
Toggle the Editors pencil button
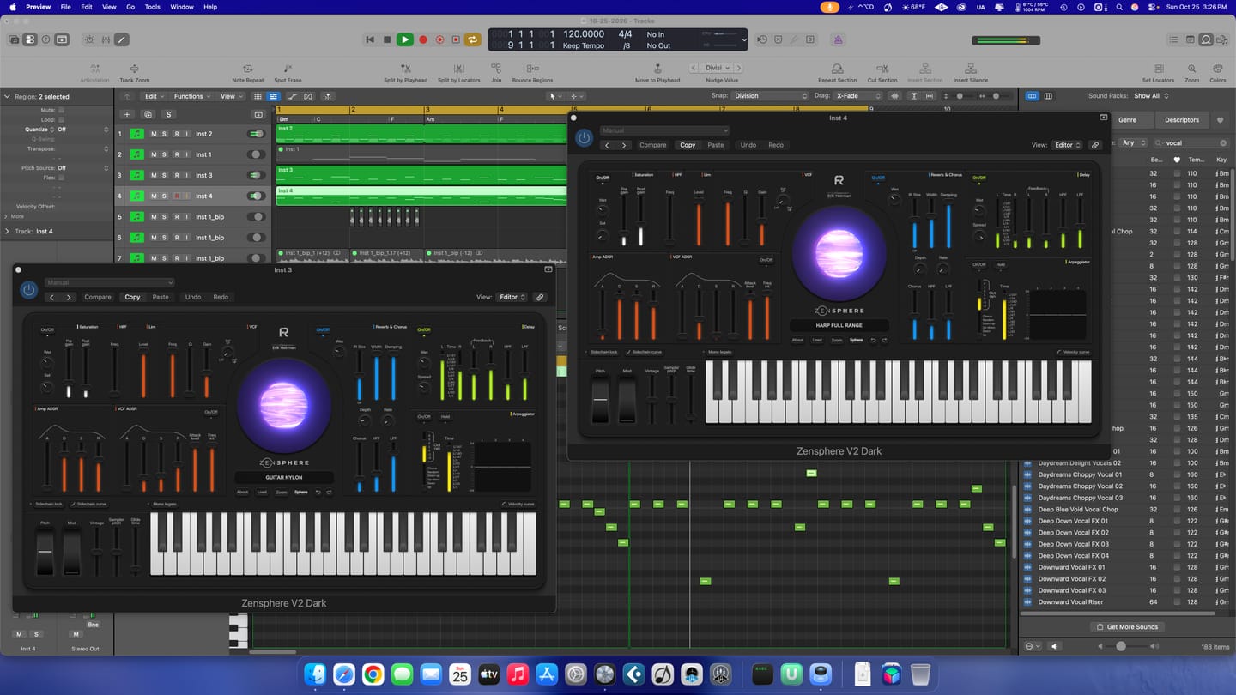pos(122,39)
